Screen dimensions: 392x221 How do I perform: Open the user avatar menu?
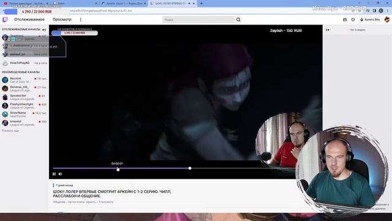386,20
